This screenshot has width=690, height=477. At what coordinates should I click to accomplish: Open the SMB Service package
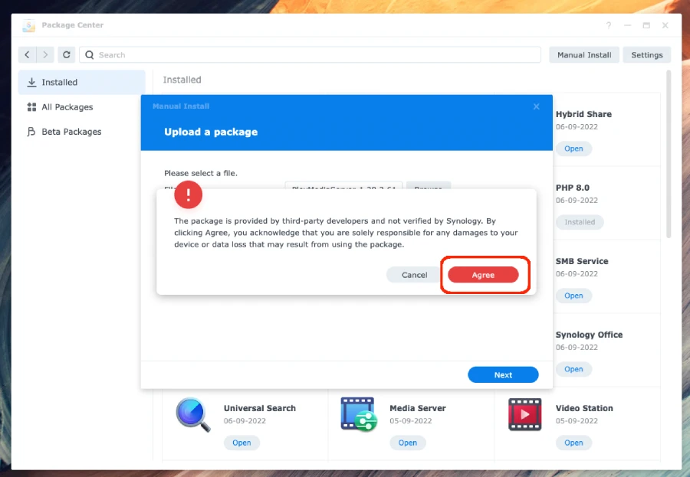573,296
